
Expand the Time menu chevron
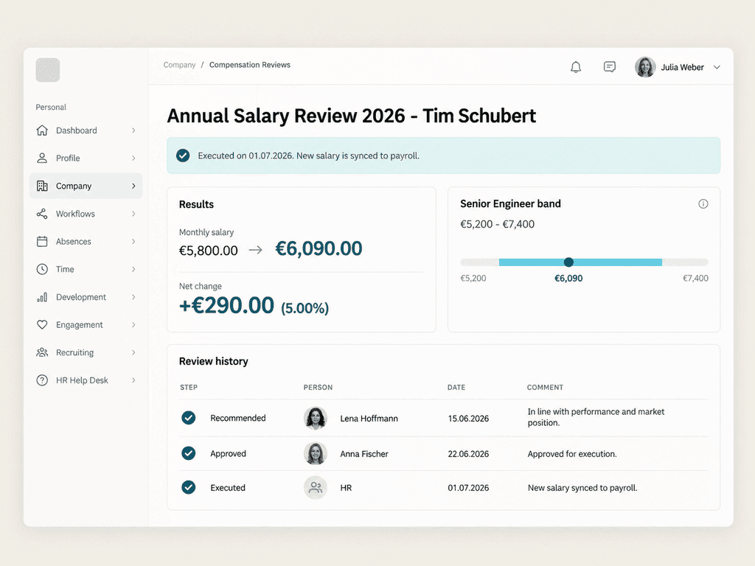click(133, 269)
